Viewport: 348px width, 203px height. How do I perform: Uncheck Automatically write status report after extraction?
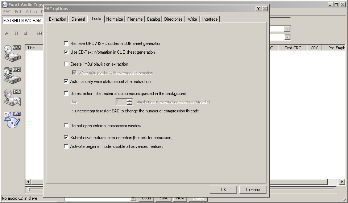tap(66, 82)
